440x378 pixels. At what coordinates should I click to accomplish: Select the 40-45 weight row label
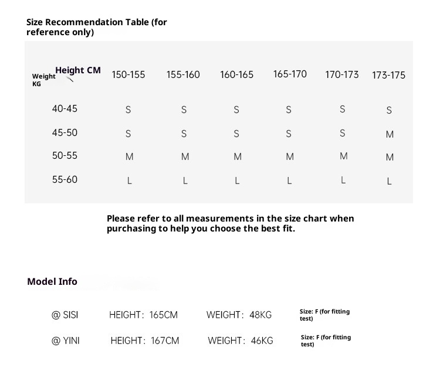(x=65, y=109)
